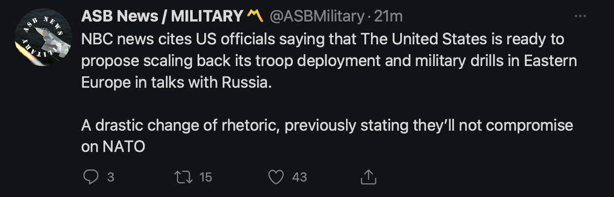Retweet using the retweet arrows icon

coord(183,177)
